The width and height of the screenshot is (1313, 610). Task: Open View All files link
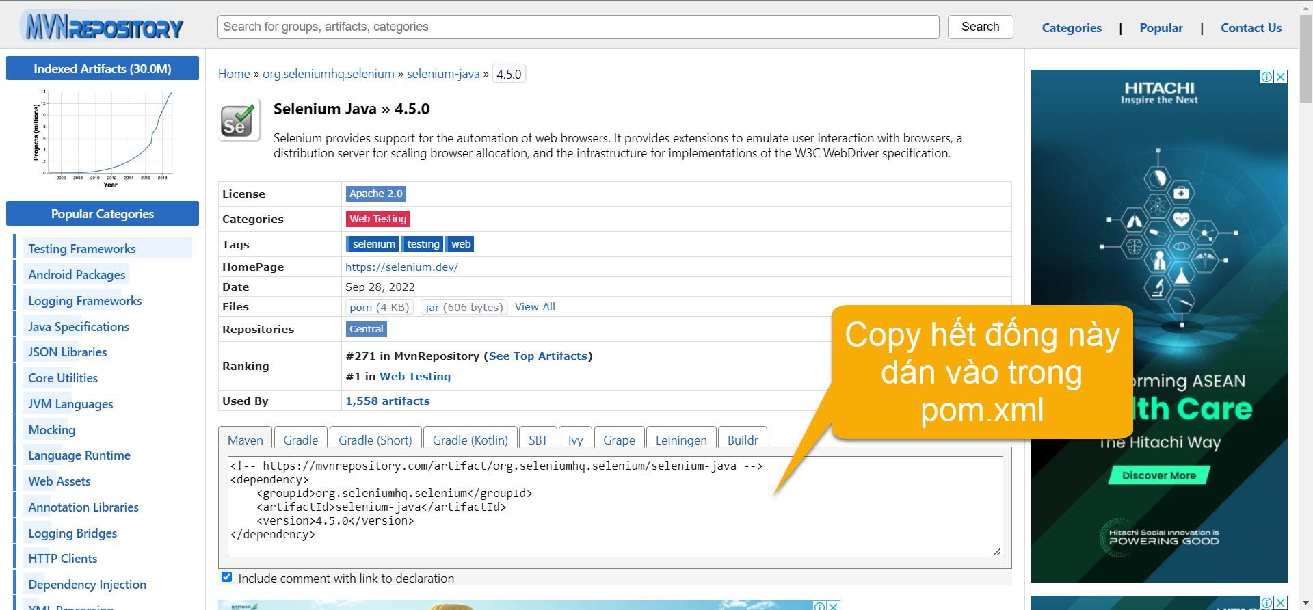pyautogui.click(x=535, y=307)
